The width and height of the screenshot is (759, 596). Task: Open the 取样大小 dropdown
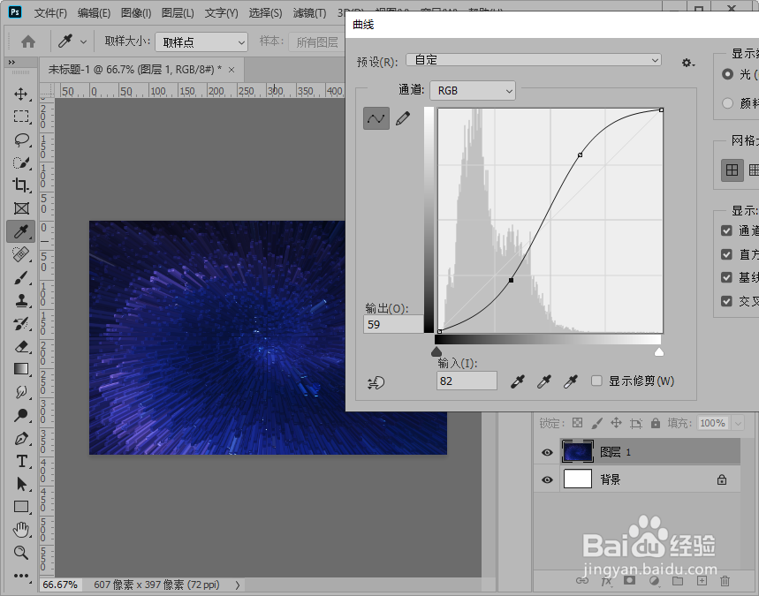click(x=201, y=42)
